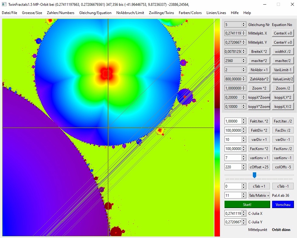
Task: Click the varDiv -1 button
Action: point(283,139)
